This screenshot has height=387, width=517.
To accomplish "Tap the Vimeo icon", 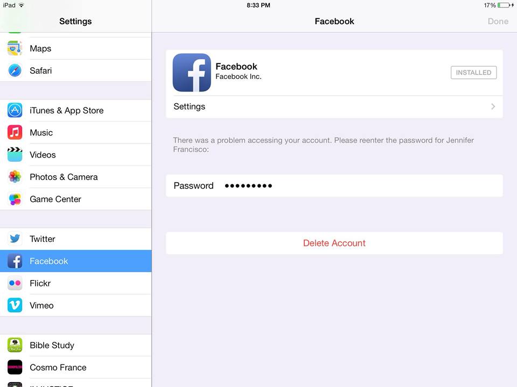I will 15,305.
